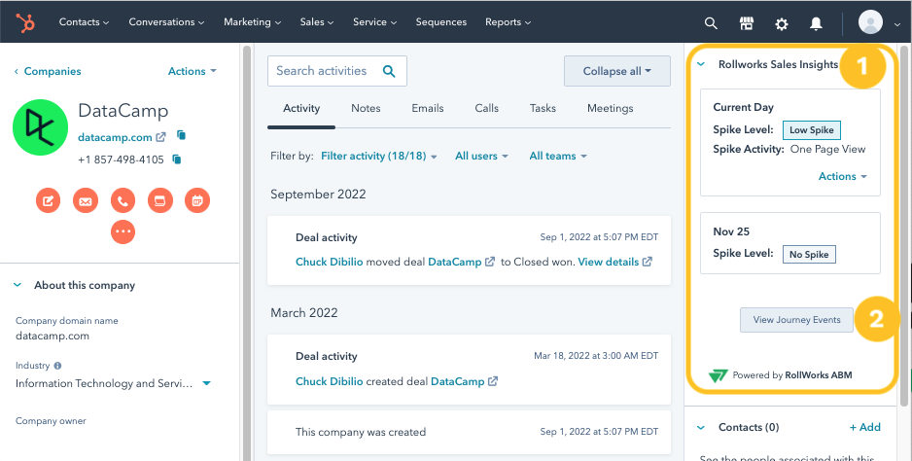Collapse the Rollworks Sales Insights panel
Image resolution: width=912 pixels, height=461 pixels.
click(701, 65)
